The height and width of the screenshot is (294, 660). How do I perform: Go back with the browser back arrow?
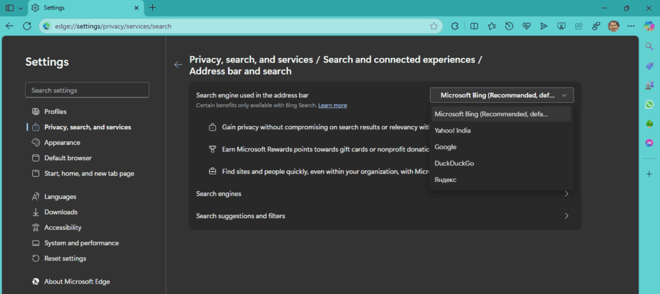[x=10, y=26]
